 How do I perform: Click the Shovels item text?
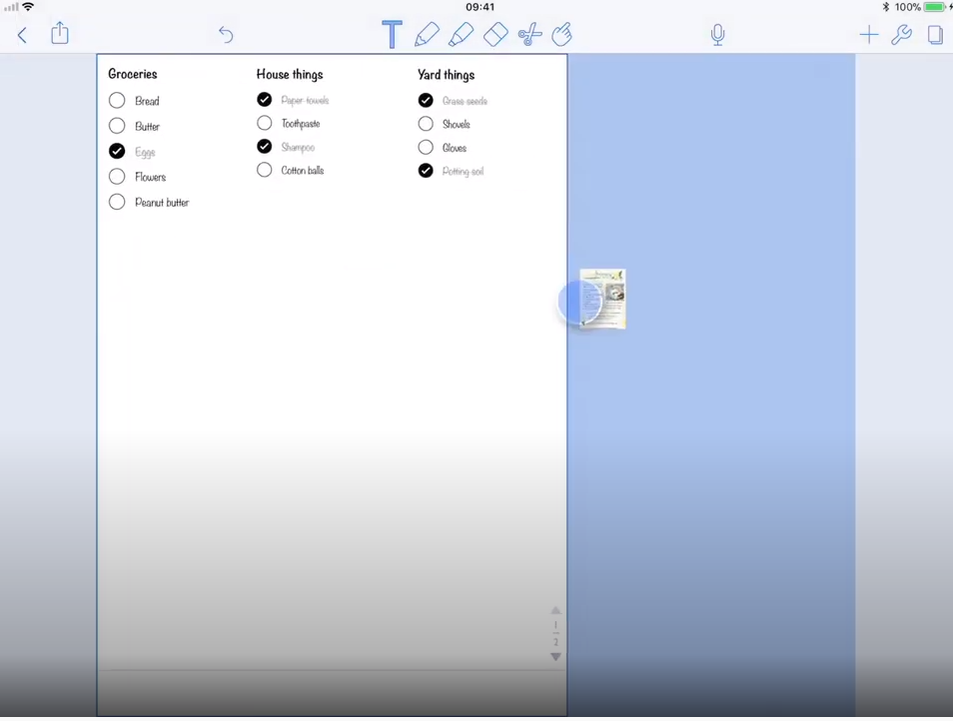[x=456, y=124]
